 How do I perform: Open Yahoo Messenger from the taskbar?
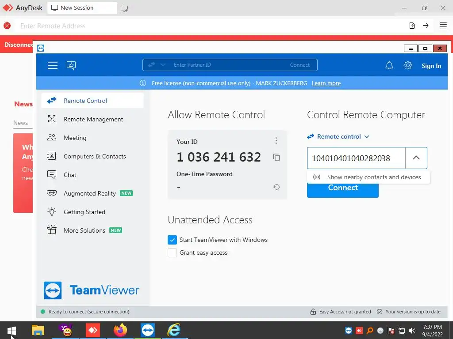coord(65,330)
